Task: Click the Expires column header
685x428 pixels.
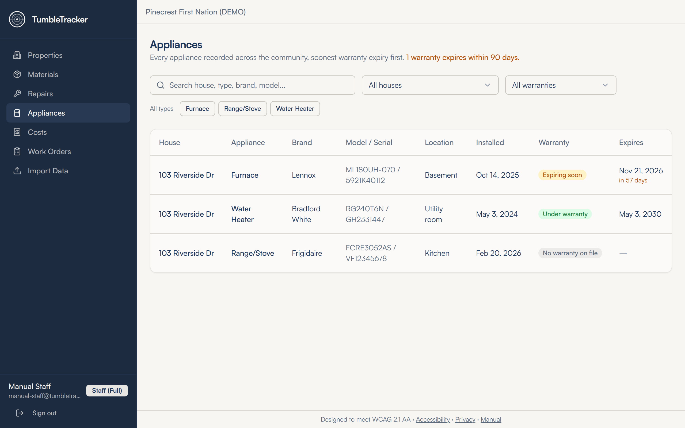Action: 631,142
